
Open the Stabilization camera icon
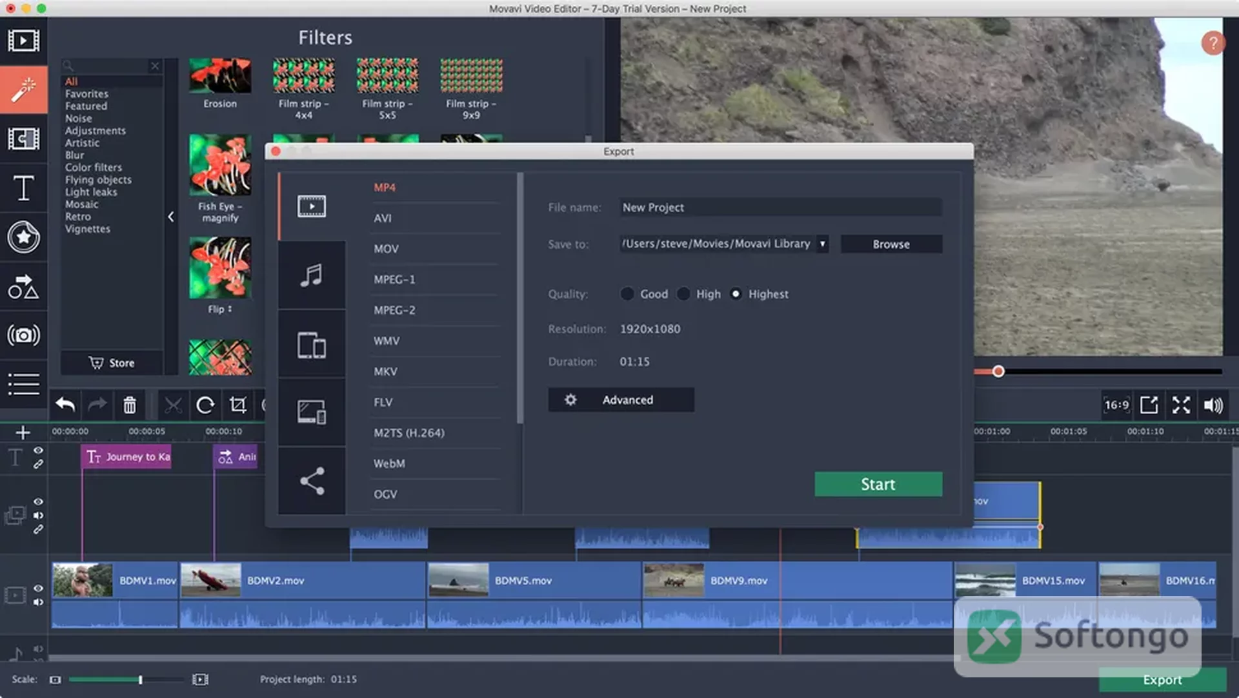click(x=23, y=335)
